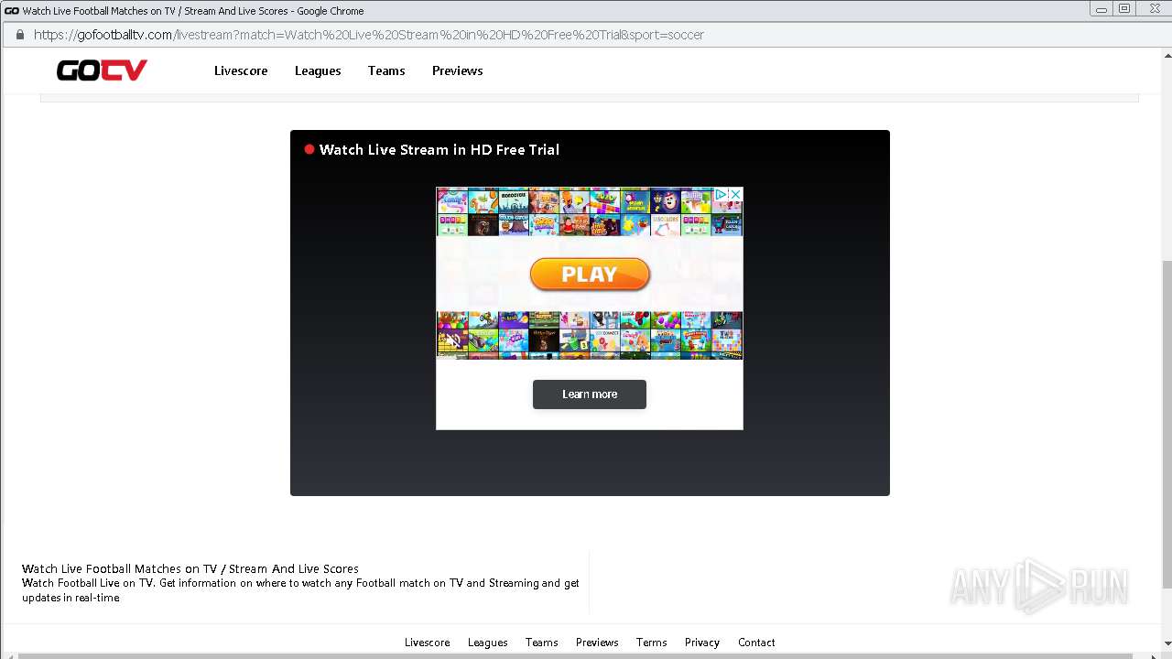Image resolution: width=1172 pixels, height=659 pixels.
Task: Click the Watch Football Live description paragraph
Action: pos(300,590)
